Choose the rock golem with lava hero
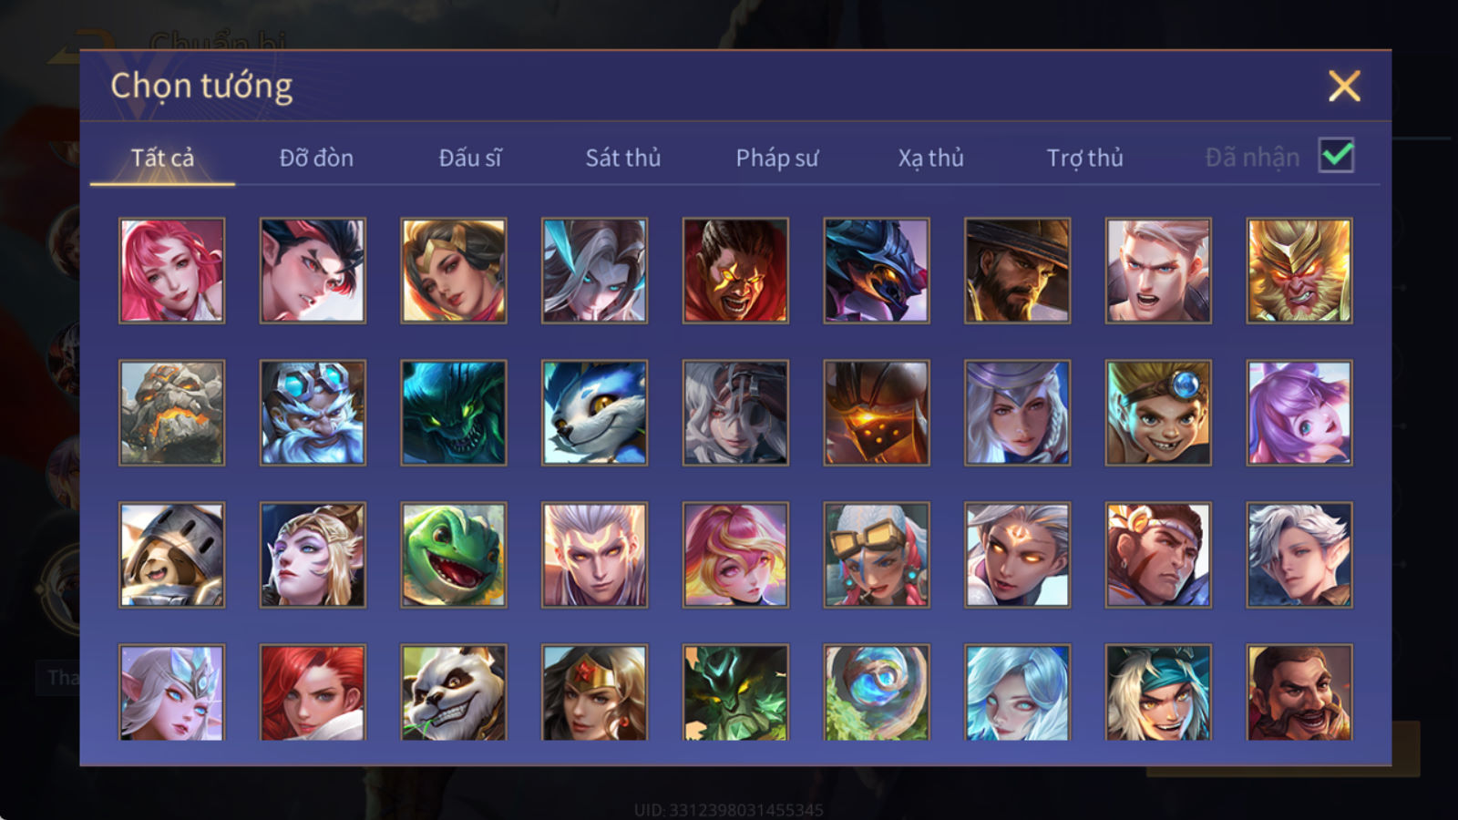 (171, 413)
